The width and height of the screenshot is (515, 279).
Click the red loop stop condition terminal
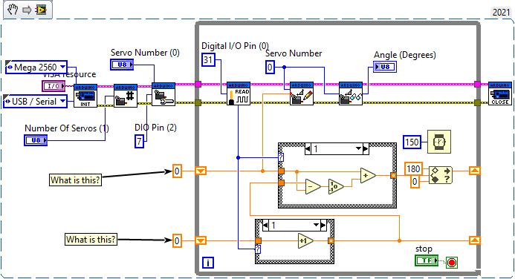[x=452, y=263]
